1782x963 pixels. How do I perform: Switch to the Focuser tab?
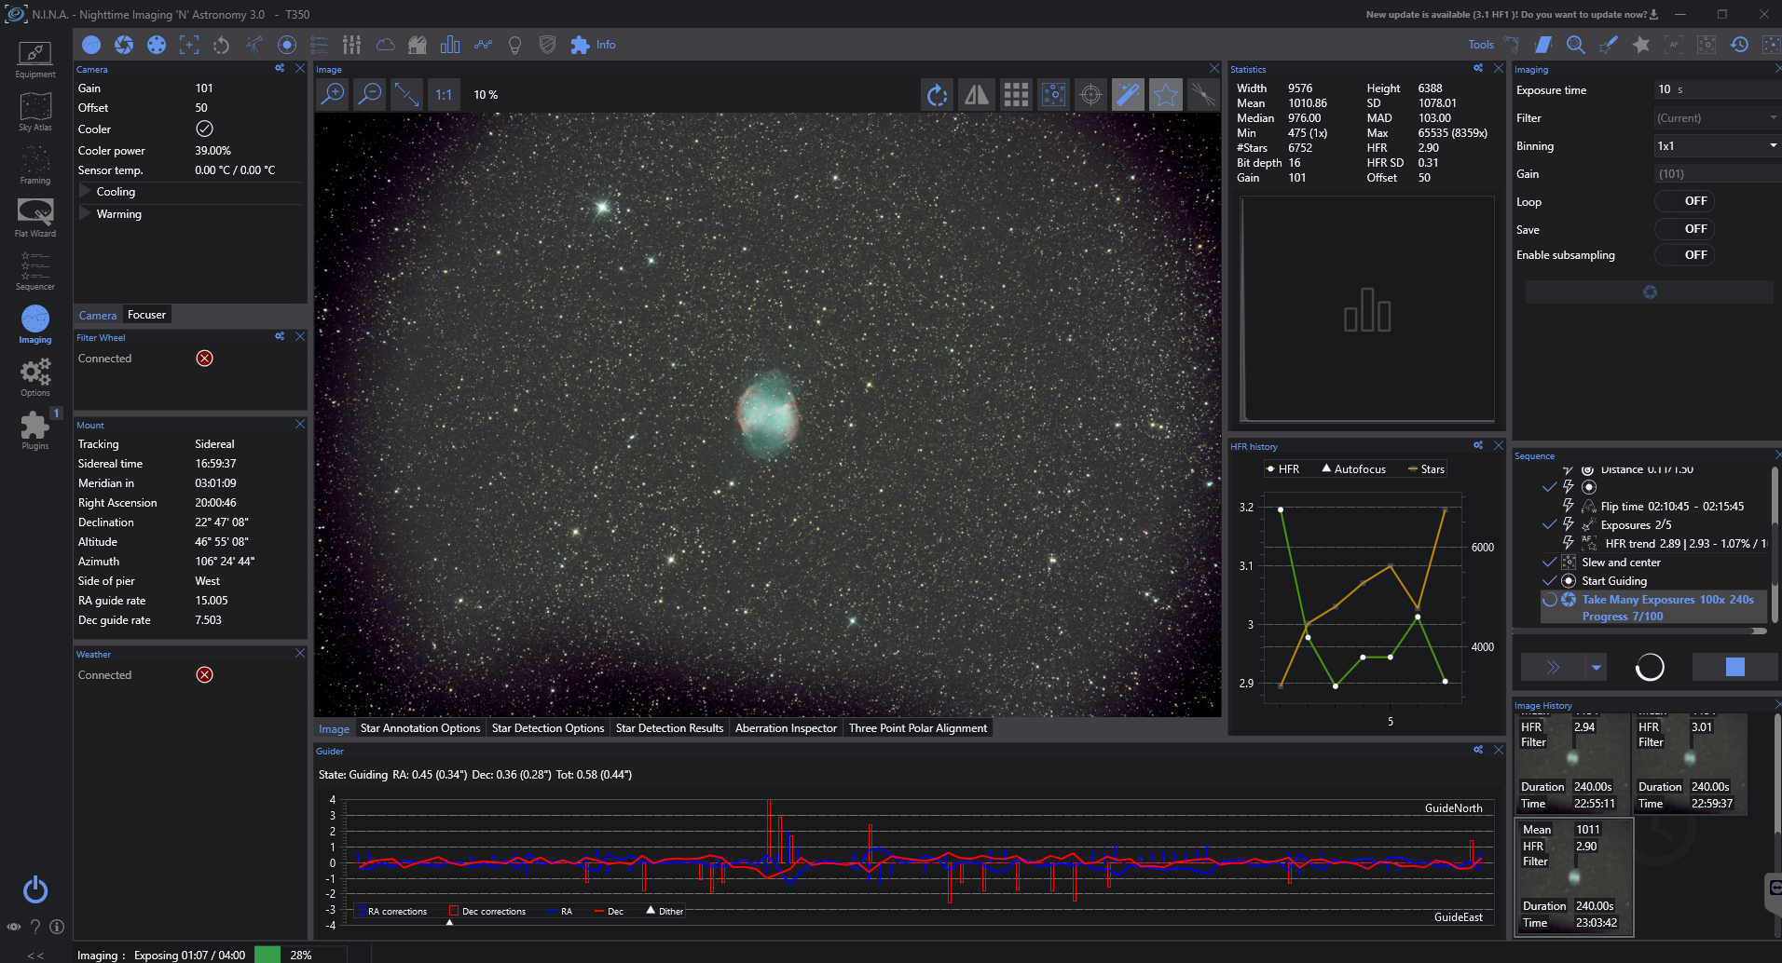point(146,315)
